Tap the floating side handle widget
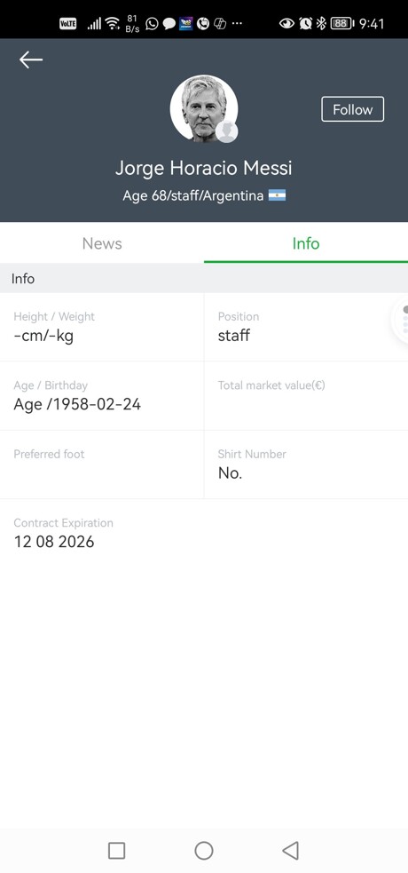Viewport: 408px width, 873px height. click(x=401, y=320)
